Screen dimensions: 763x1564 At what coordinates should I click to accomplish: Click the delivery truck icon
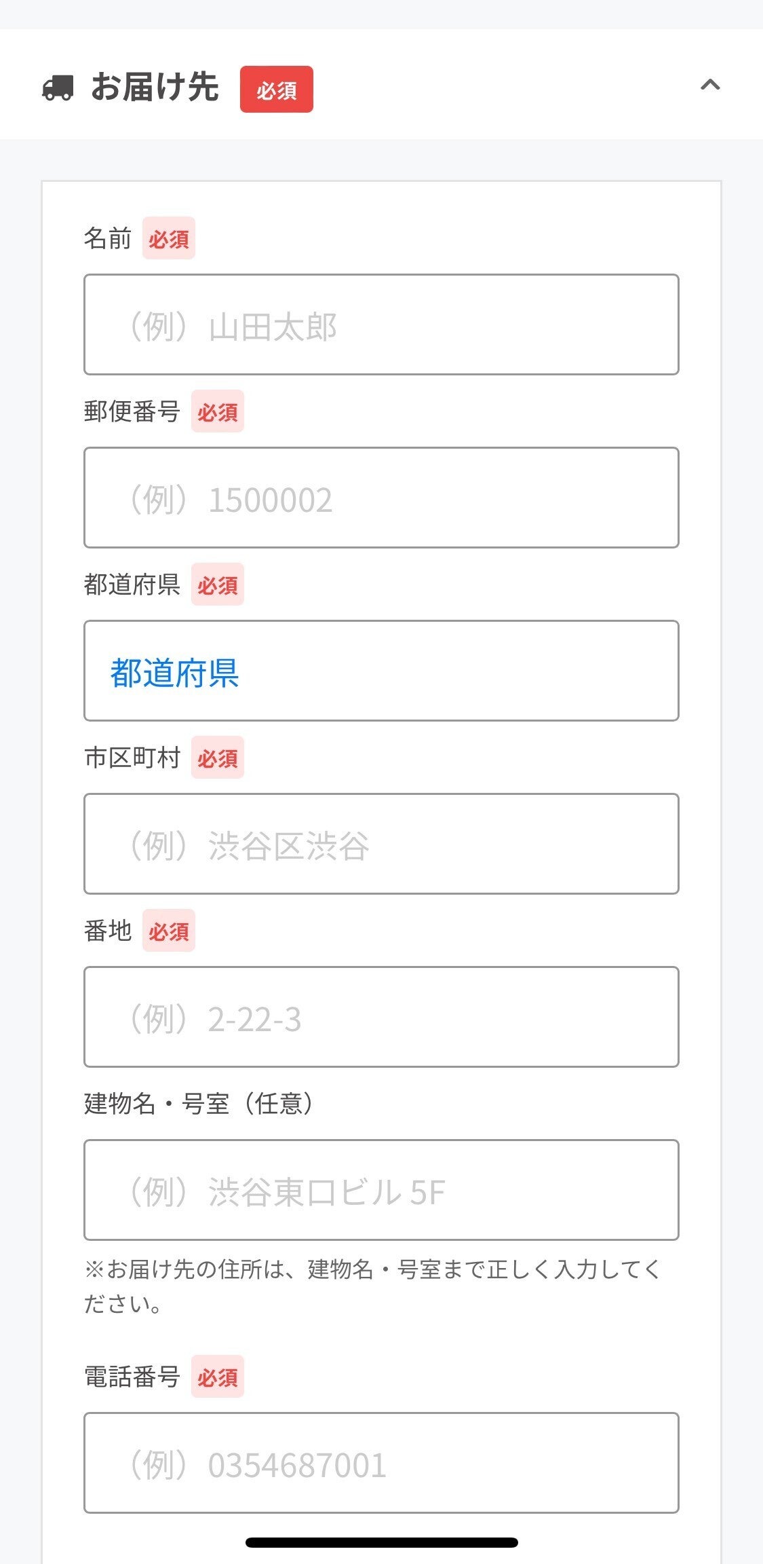pyautogui.click(x=58, y=88)
